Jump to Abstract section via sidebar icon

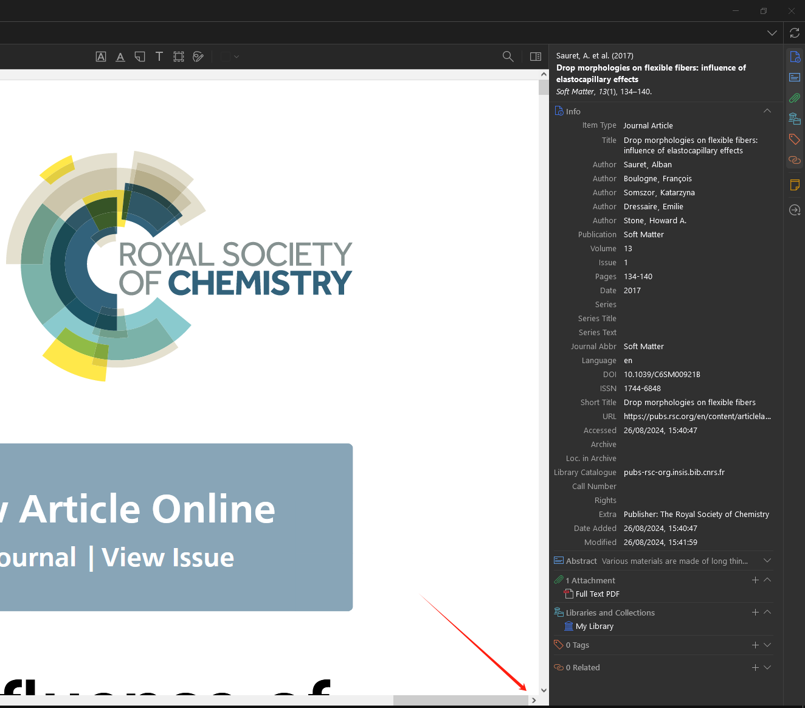[x=795, y=77]
